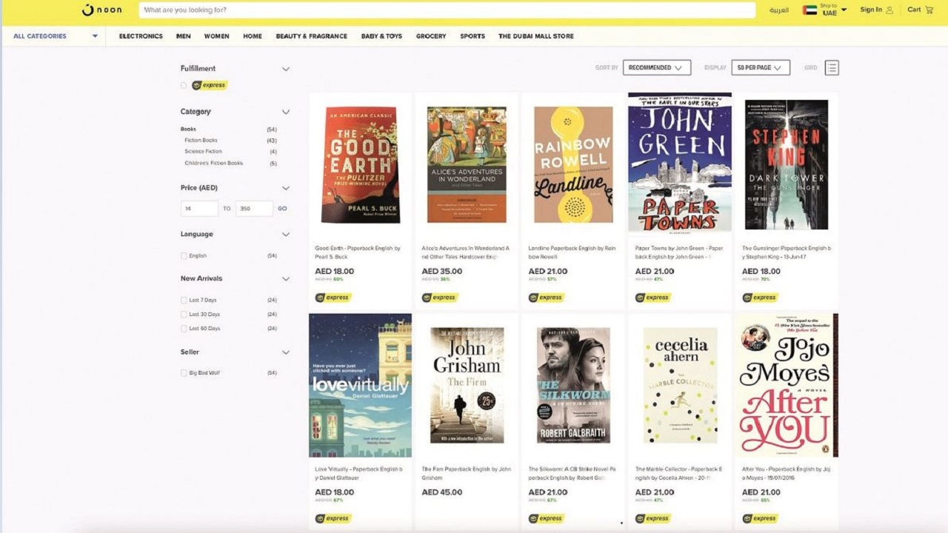The width and height of the screenshot is (948, 533).
Task: Collapse the Category filter section
Action: point(286,112)
